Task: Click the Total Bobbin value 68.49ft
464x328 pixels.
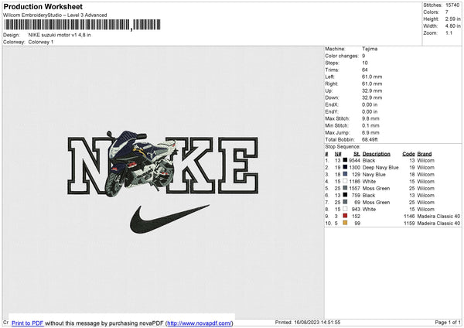Action: click(370, 139)
